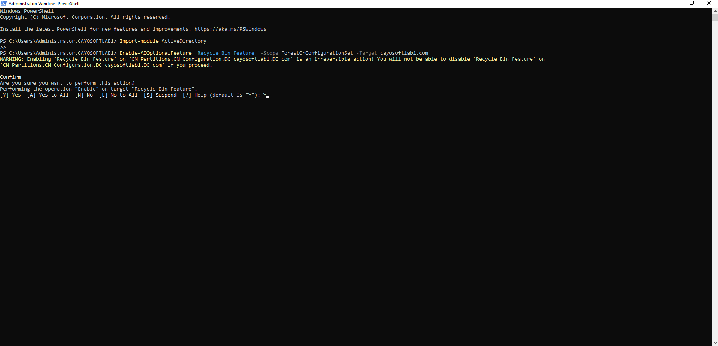Click the Enable-ADOptionalFeature command text
Screen dimensions: 718x346
[155, 53]
